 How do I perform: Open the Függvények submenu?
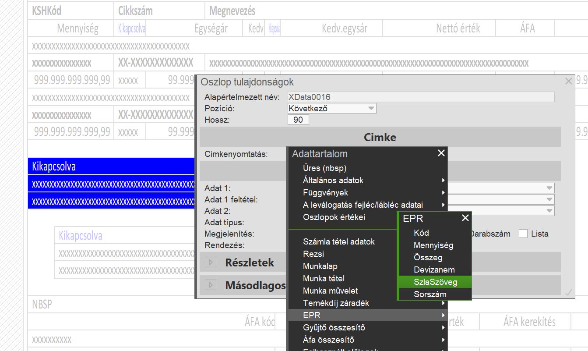coord(368,192)
